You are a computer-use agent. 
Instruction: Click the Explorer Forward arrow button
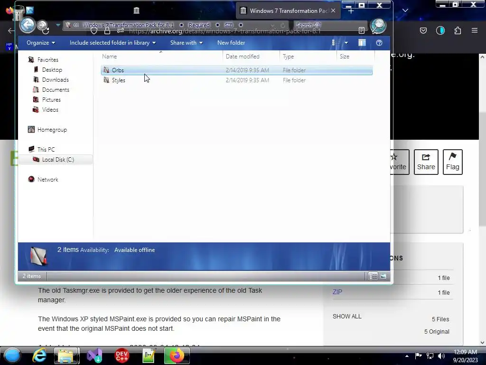[42, 25]
